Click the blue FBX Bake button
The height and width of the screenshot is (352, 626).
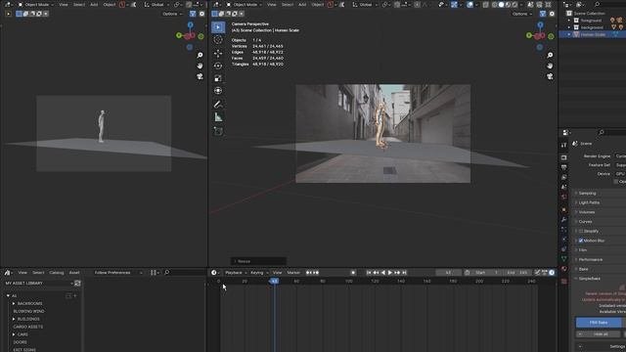coord(598,323)
